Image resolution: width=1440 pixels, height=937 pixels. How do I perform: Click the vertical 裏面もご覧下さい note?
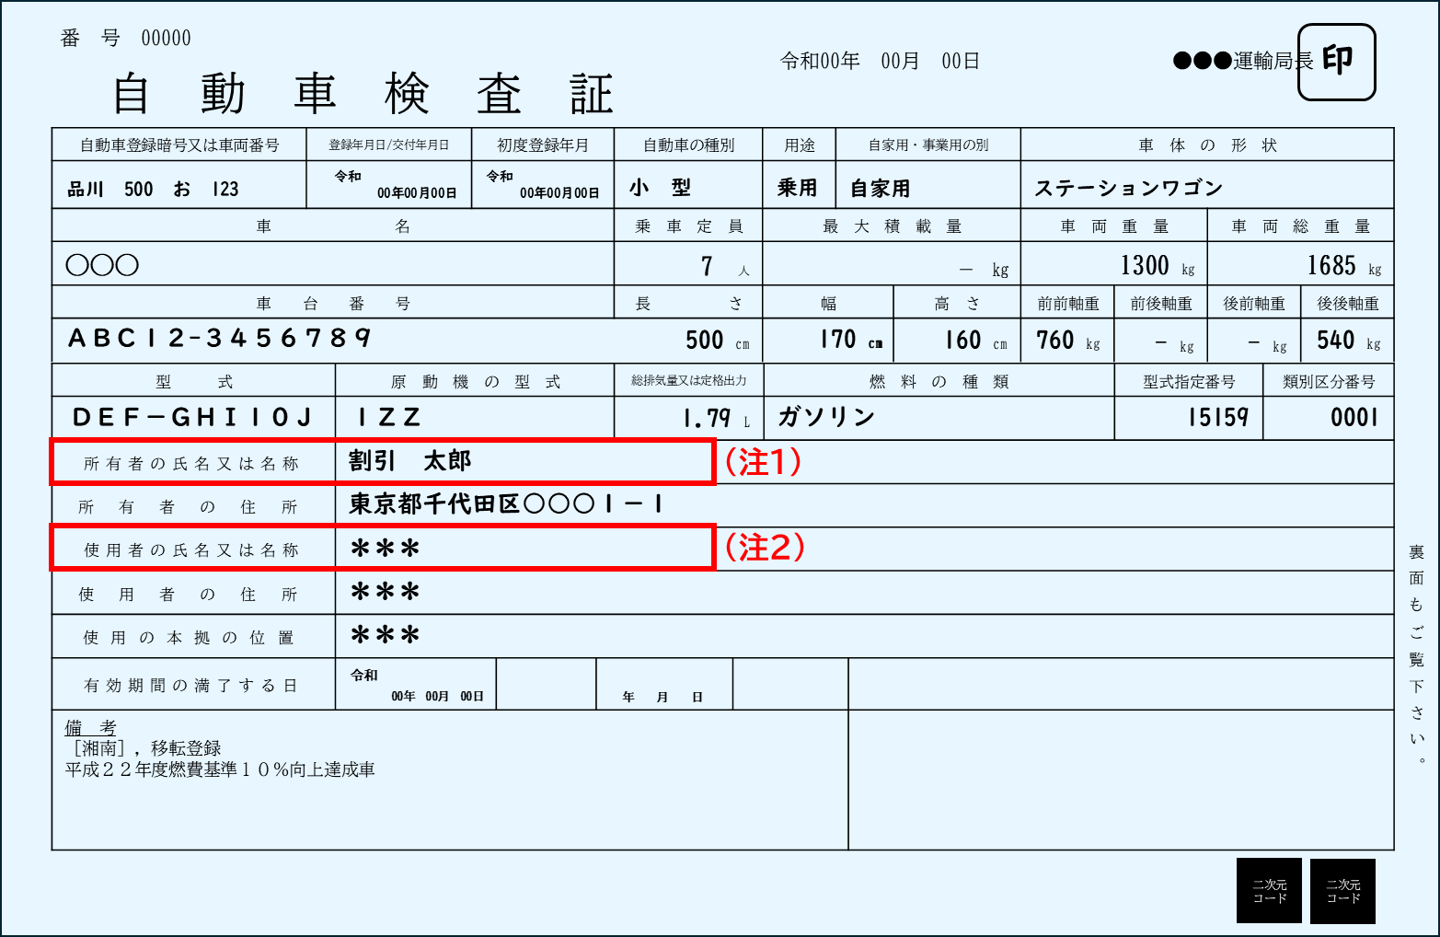coord(1416,654)
